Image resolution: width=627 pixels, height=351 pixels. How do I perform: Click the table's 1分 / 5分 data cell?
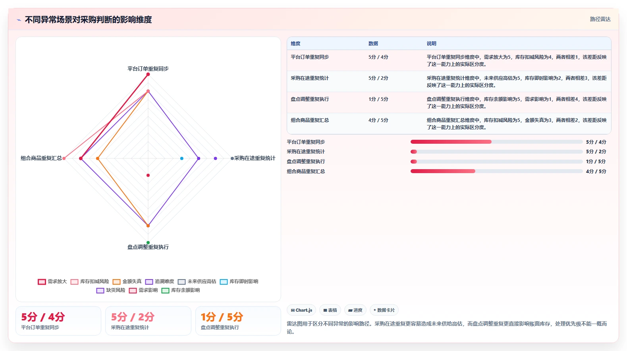coord(378,99)
